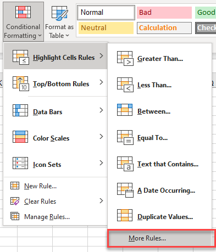Expand the Top/Bottom Rules submenu arrow

[101, 82]
